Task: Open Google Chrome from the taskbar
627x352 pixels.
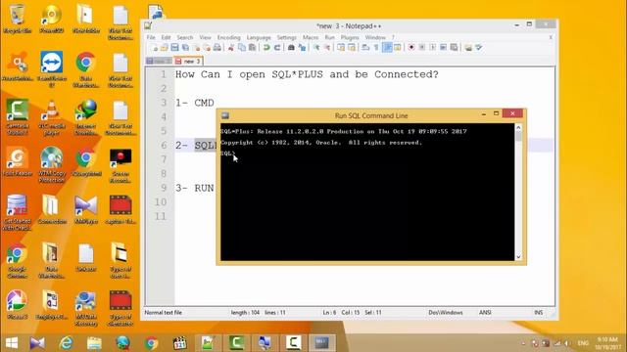Action: coord(151,343)
